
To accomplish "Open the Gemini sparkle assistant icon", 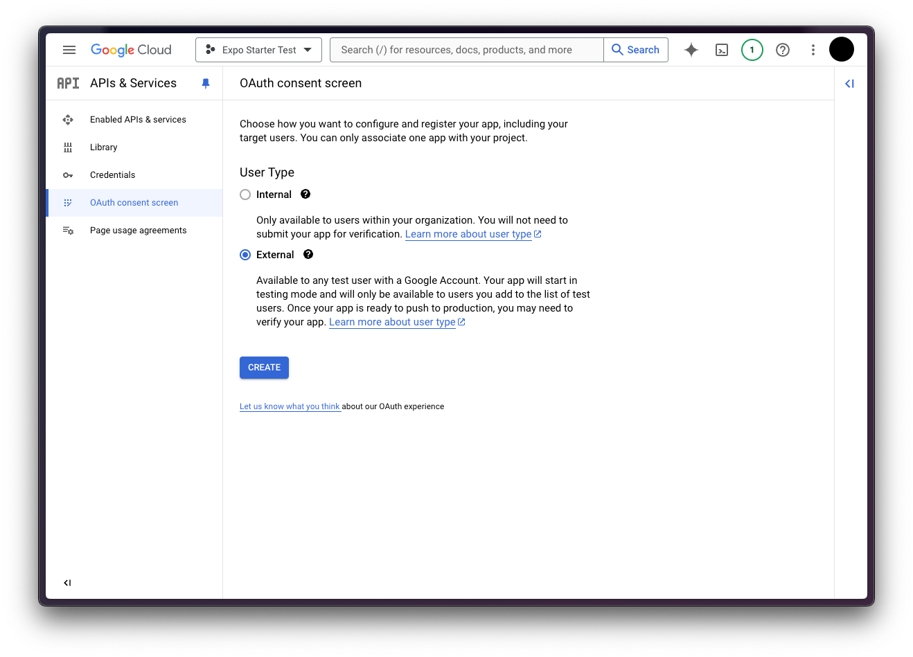I will coord(691,50).
